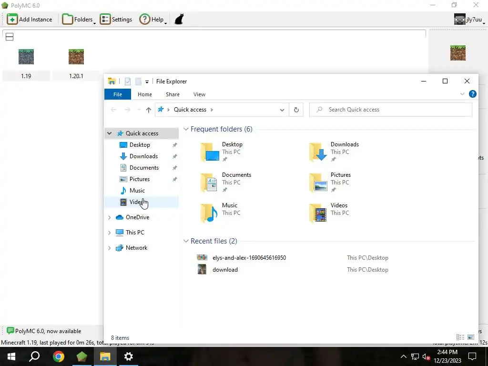488x366 pixels.
Task: Select the Documents frequent folder icon
Action: pos(210,183)
